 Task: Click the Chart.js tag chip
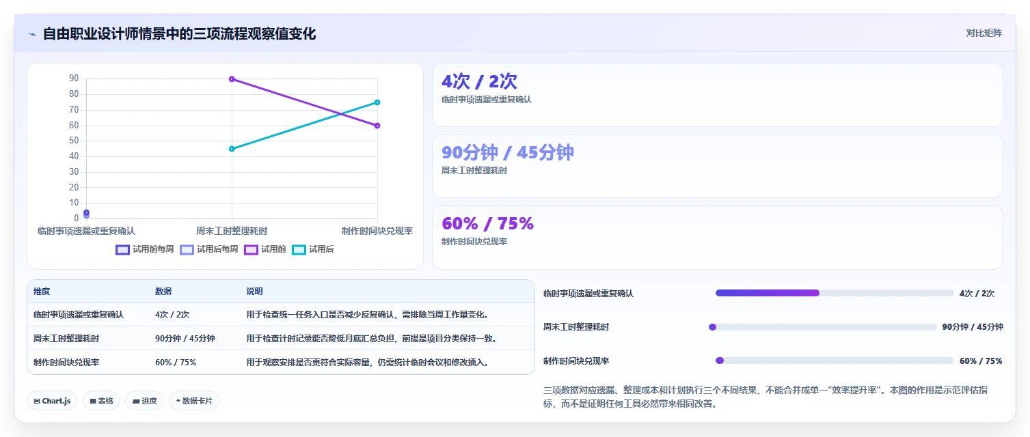(x=53, y=401)
